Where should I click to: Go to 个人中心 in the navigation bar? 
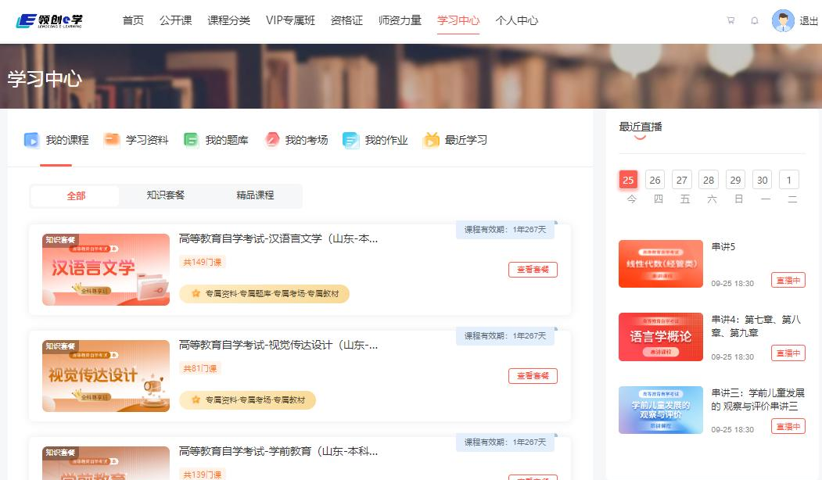pos(517,21)
